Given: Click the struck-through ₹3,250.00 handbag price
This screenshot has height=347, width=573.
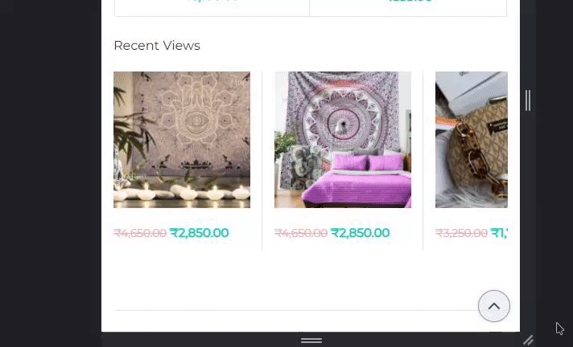Looking at the screenshot, I should click(x=461, y=233).
